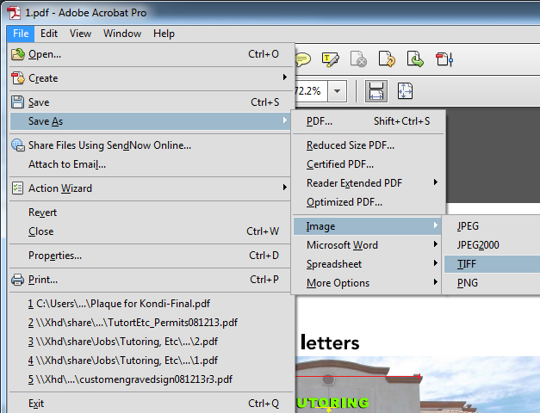Open the Help menu
Viewport: 540px width, 413px height.
[x=164, y=34]
